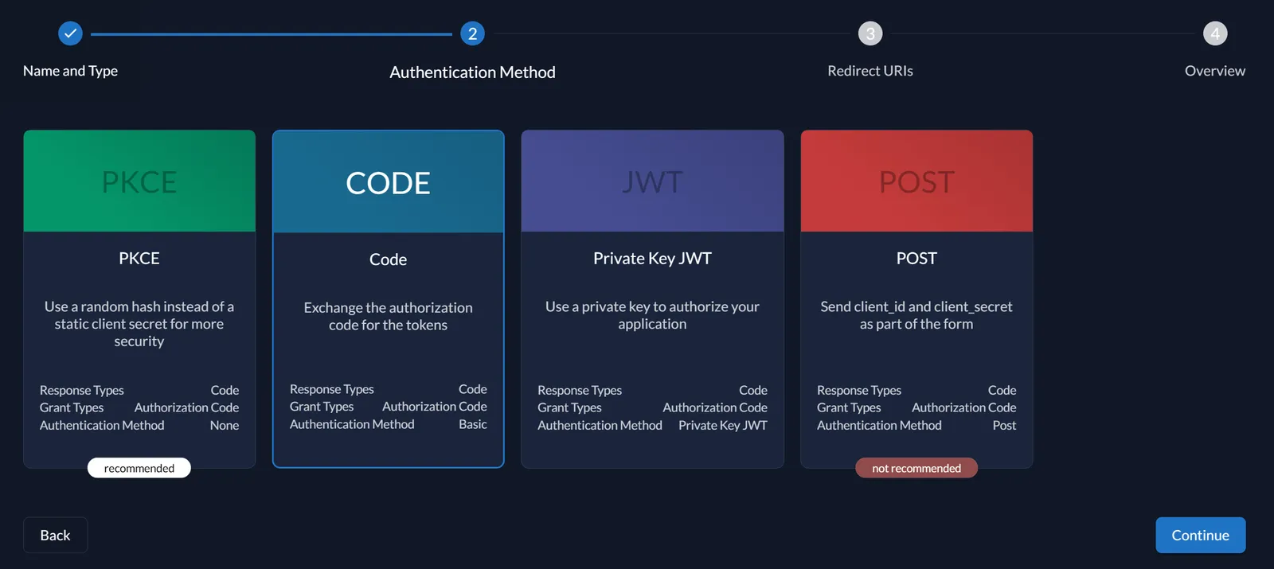Click the 'Post' authentication method value
Image resolution: width=1274 pixels, height=569 pixels.
tap(1004, 425)
